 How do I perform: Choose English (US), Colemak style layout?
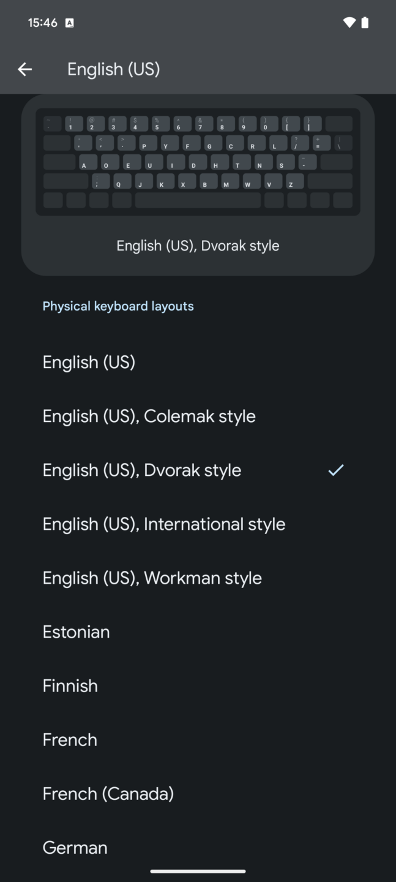pyautogui.click(x=149, y=416)
